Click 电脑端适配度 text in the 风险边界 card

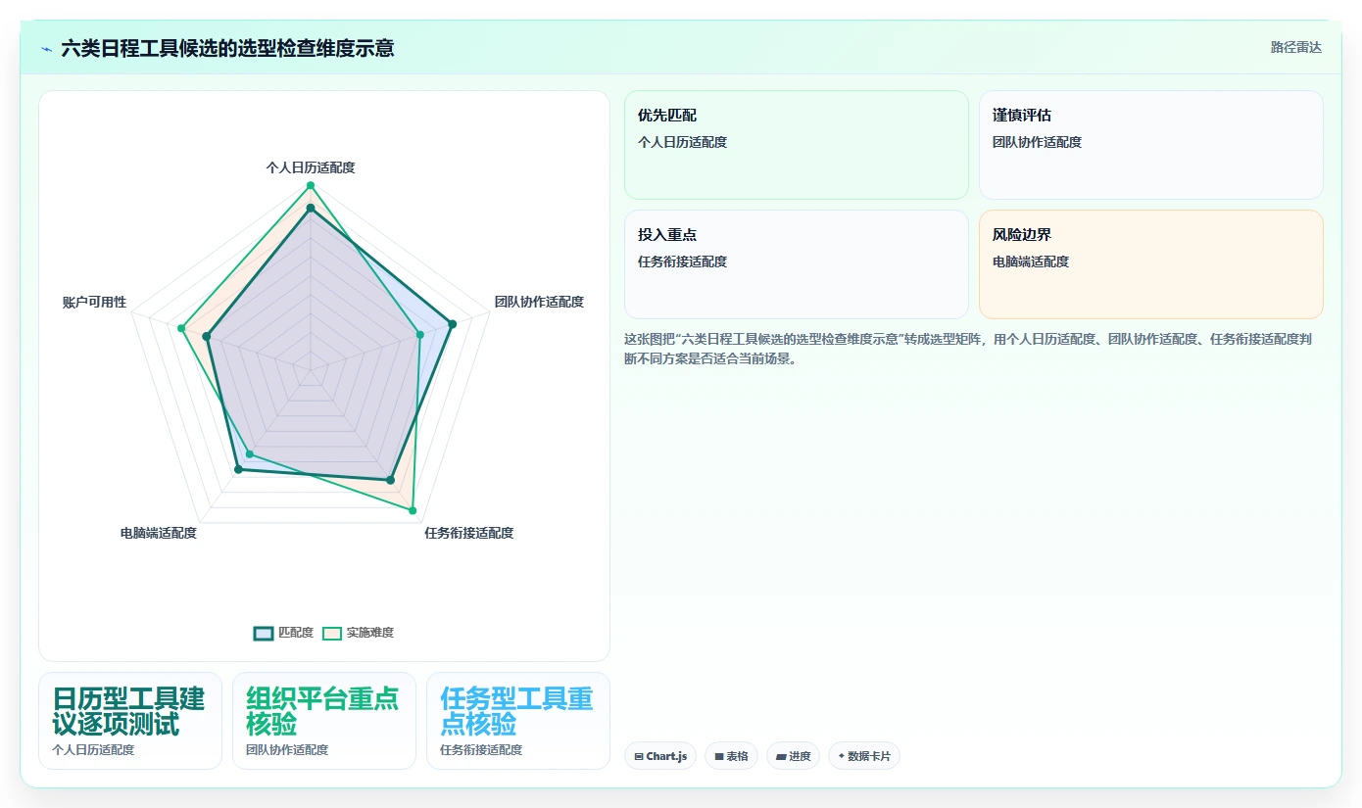[x=1031, y=261]
